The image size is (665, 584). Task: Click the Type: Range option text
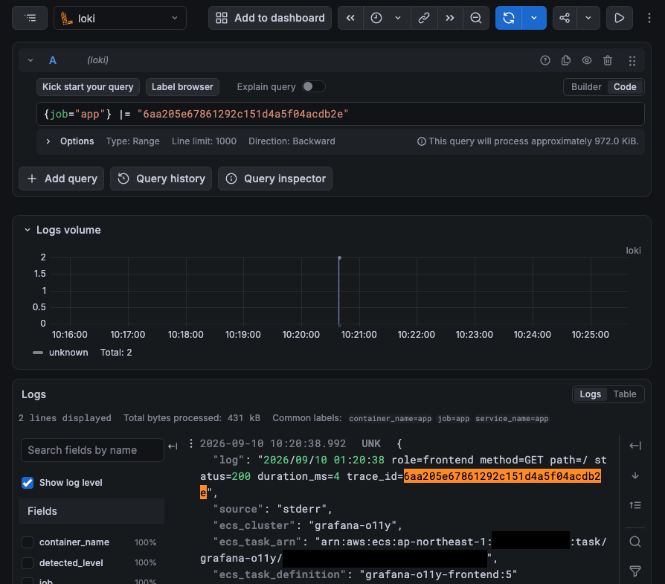tap(132, 141)
